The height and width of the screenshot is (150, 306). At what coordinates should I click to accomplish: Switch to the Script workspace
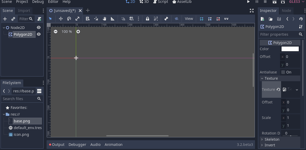(161, 2)
